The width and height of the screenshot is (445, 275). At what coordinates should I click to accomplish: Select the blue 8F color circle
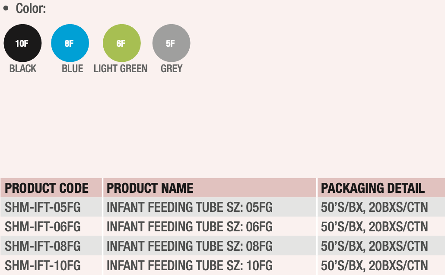(x=70, y=43)
